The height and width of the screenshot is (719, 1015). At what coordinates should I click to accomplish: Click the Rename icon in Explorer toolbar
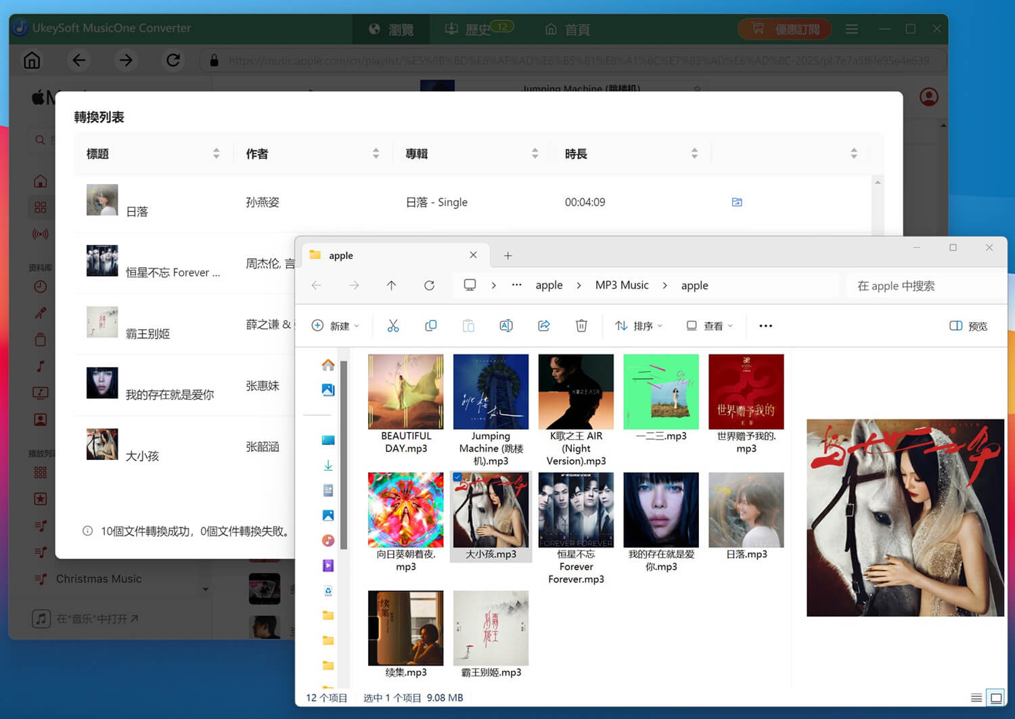tap(506, 325)
